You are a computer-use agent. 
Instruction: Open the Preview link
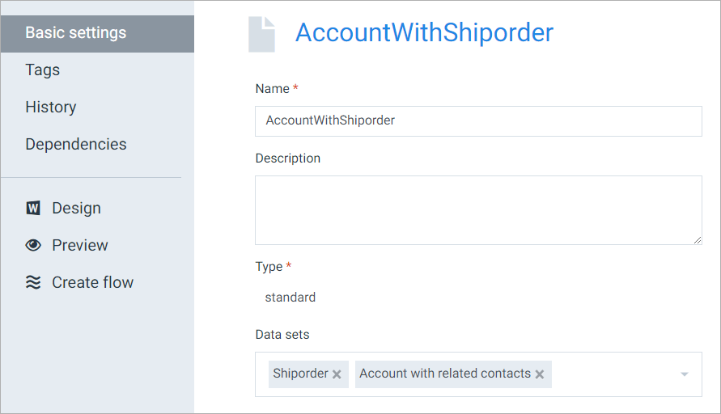pos(80,245)
